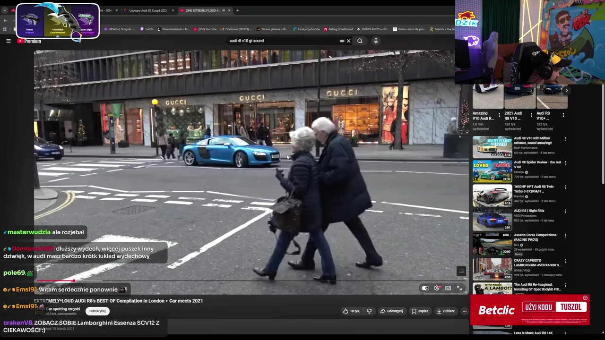The image size is (605, 340).
Task: Open the YouTube hamburger guide menu
Action: tap(8, 41)
